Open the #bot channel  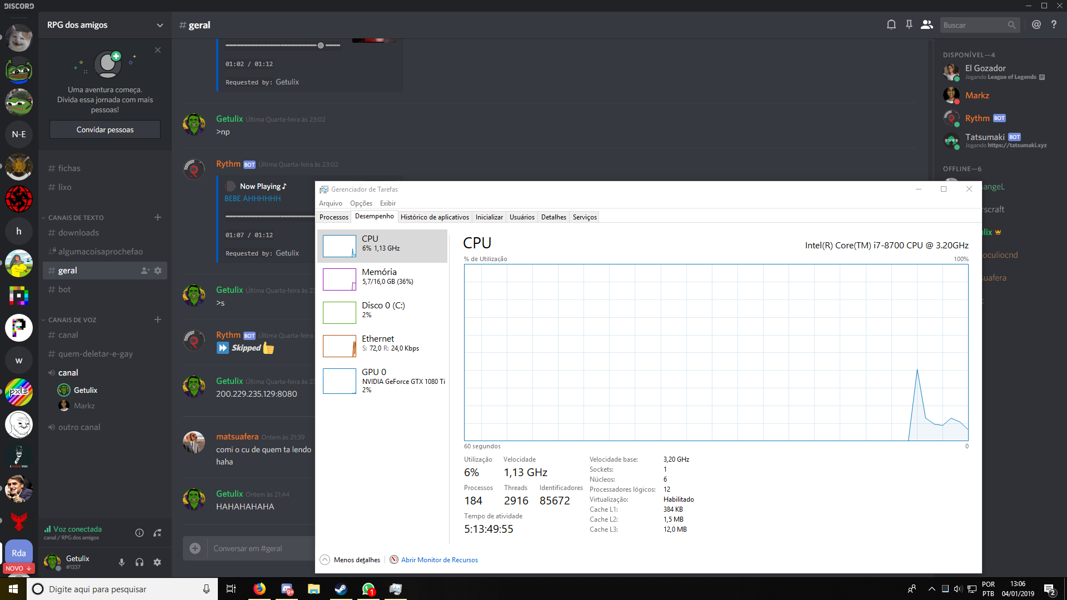pyautogui.click(x=105, y=289)
